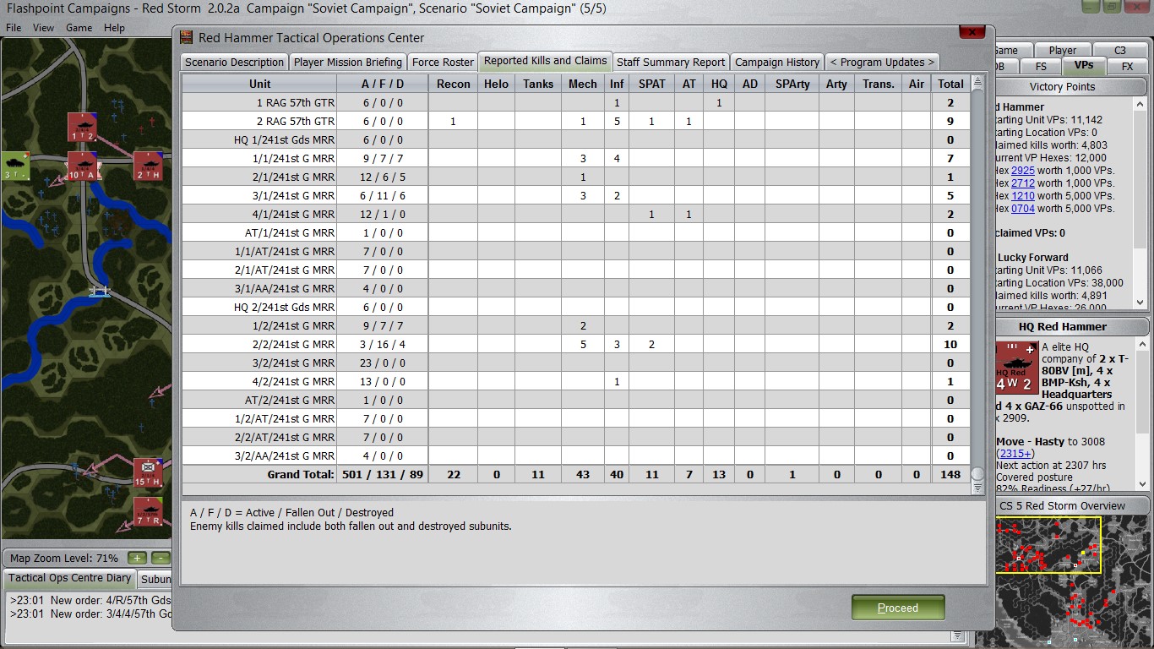Click the Mech column header

[x=583, y=84]
